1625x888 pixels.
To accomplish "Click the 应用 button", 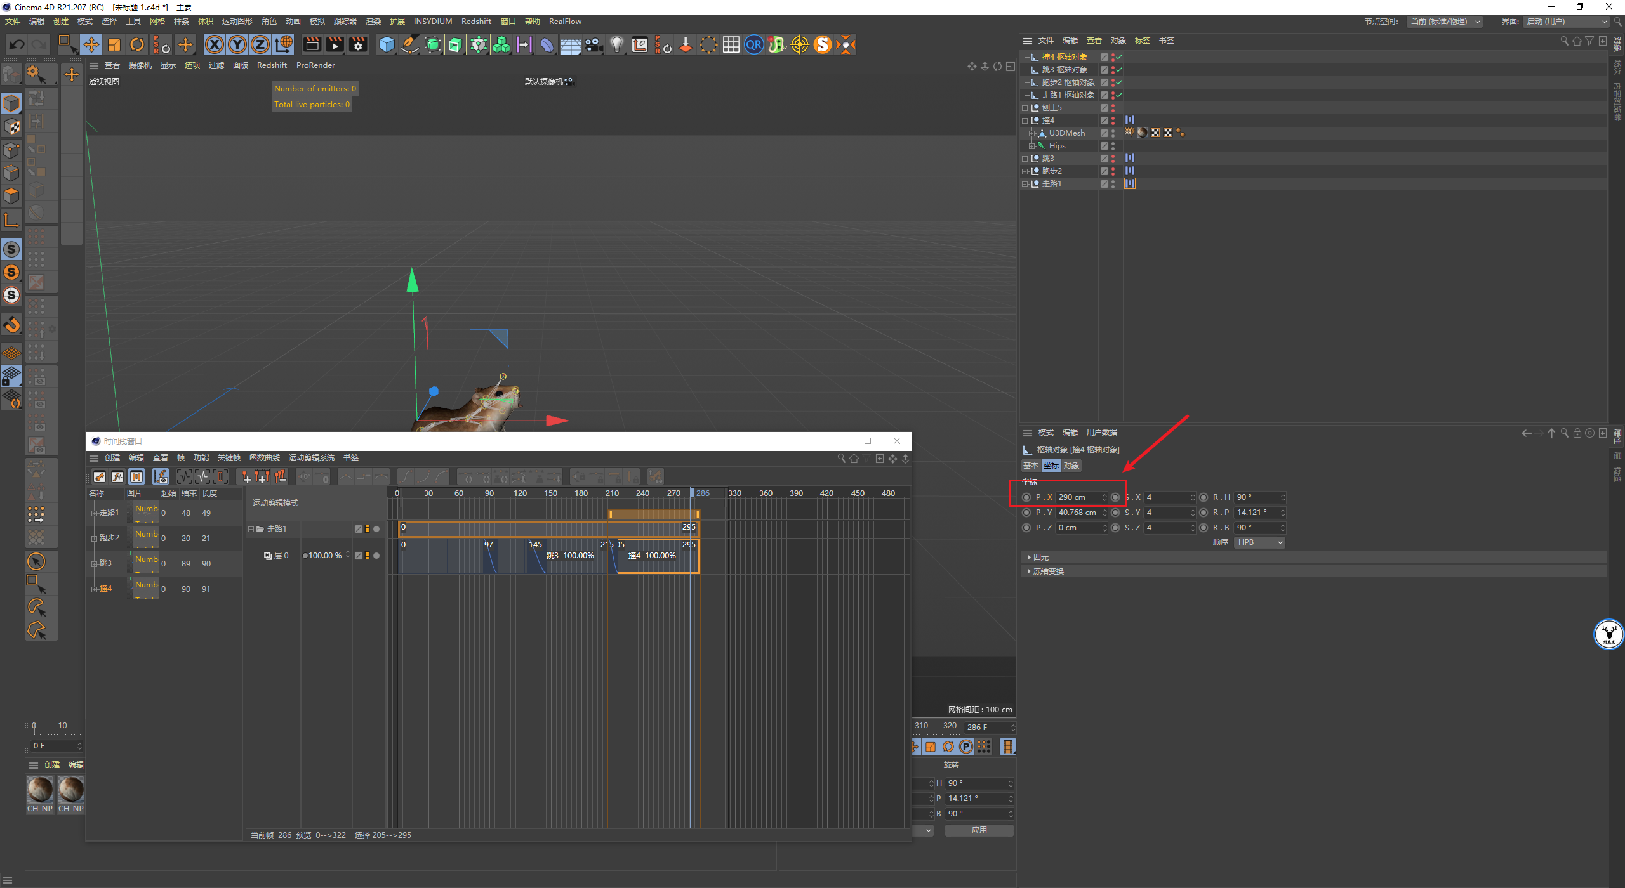I will pyautogui.click(x=979, y=830).
